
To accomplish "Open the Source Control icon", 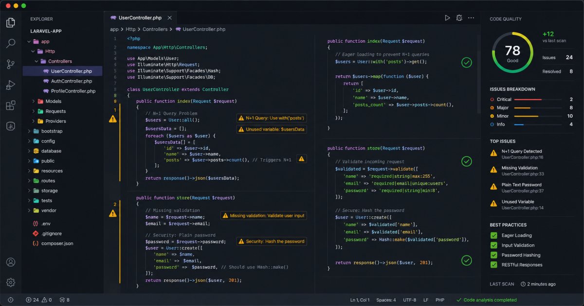I will (x=11, y=64).
